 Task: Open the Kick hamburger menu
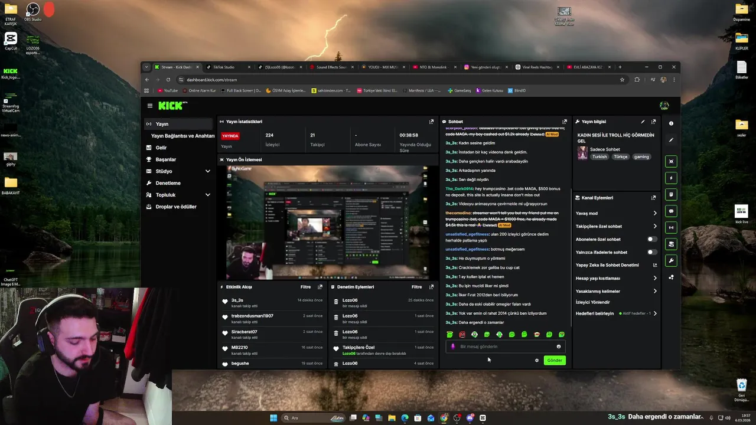pos(150,106)
